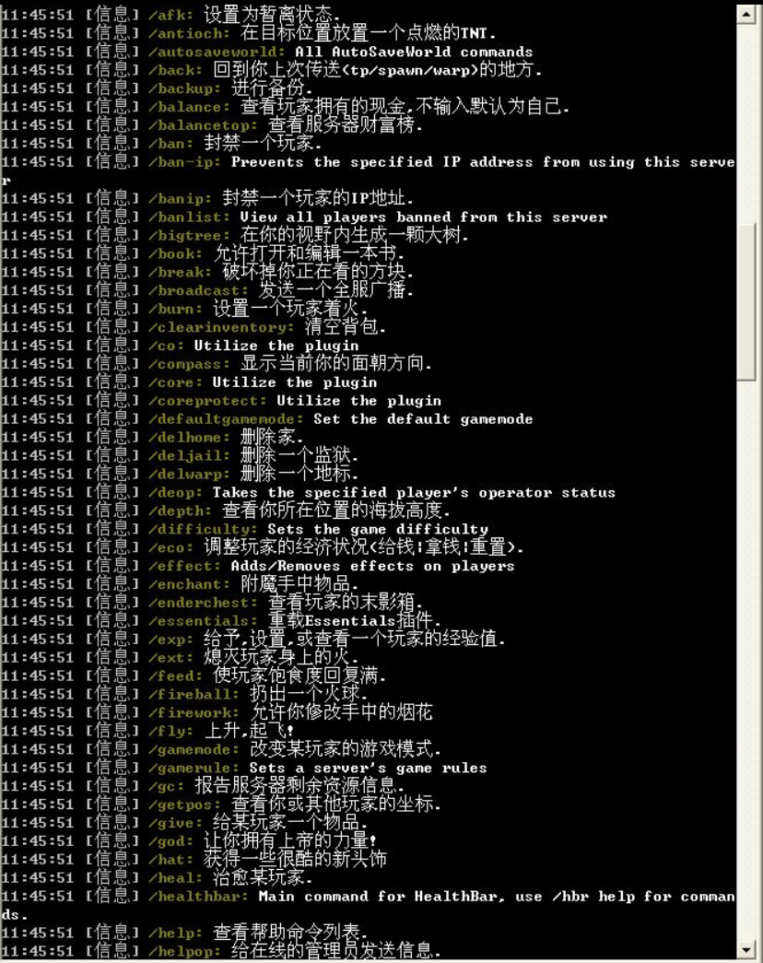Select the /helpop command line
The image size is (763, 963).
[221, 953]
